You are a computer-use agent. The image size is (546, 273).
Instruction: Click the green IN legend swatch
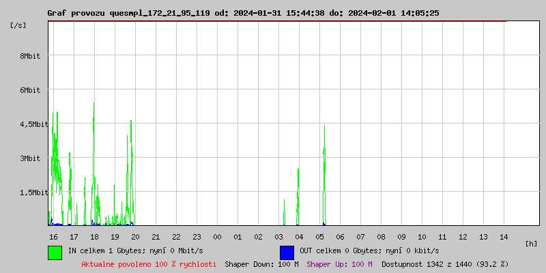pos(55,252)
